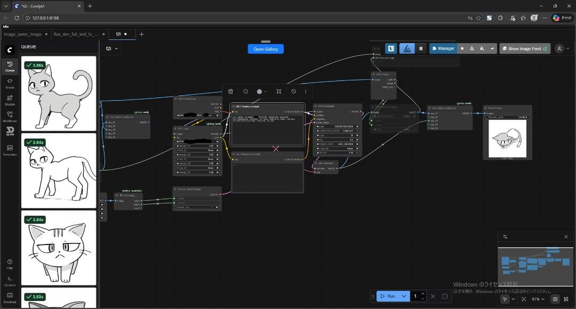Click the Open Gallery button
The width and height of the screenshot is (576, 309).
(266, 49)
